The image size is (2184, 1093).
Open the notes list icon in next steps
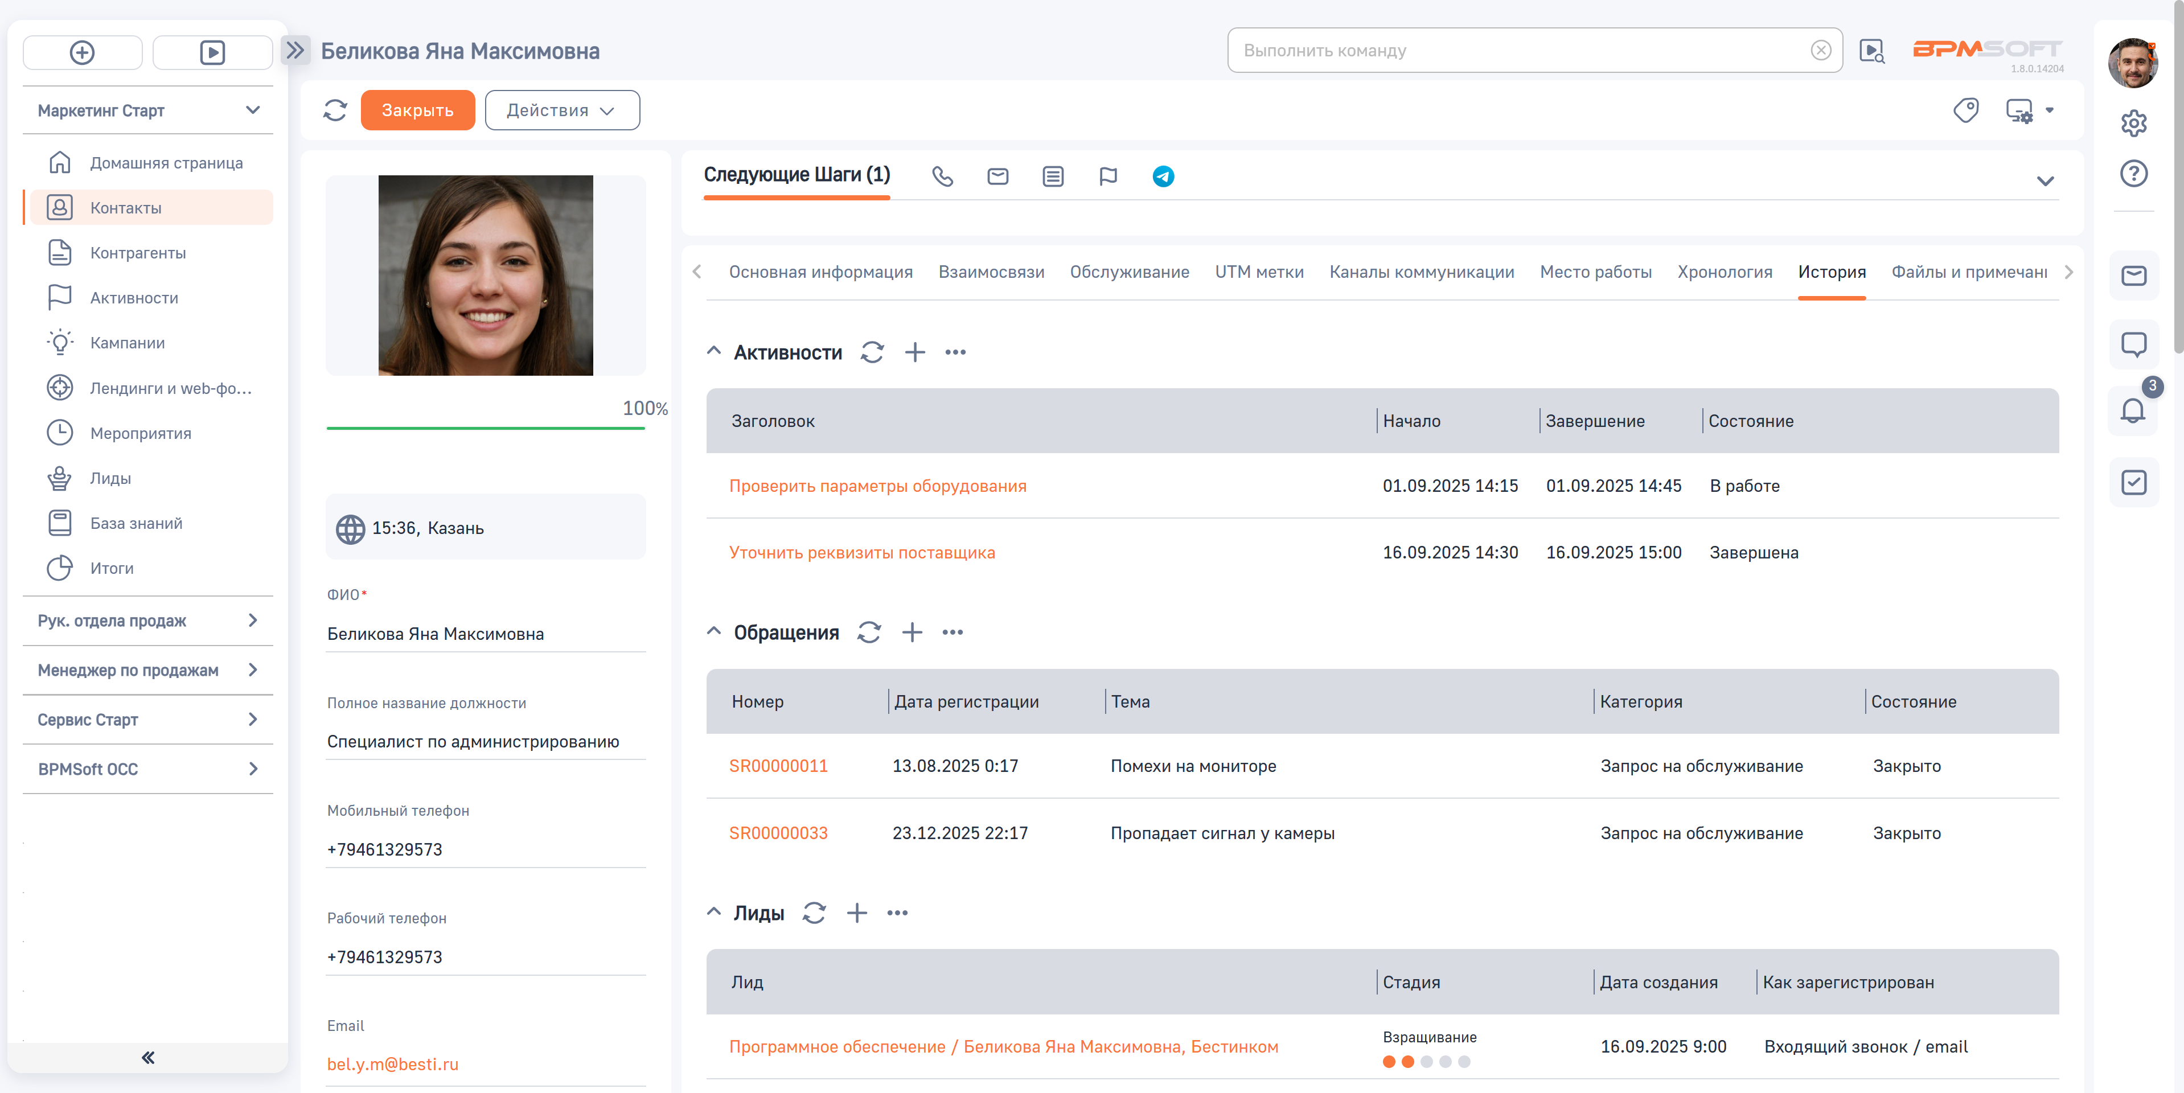[1052, 176]
